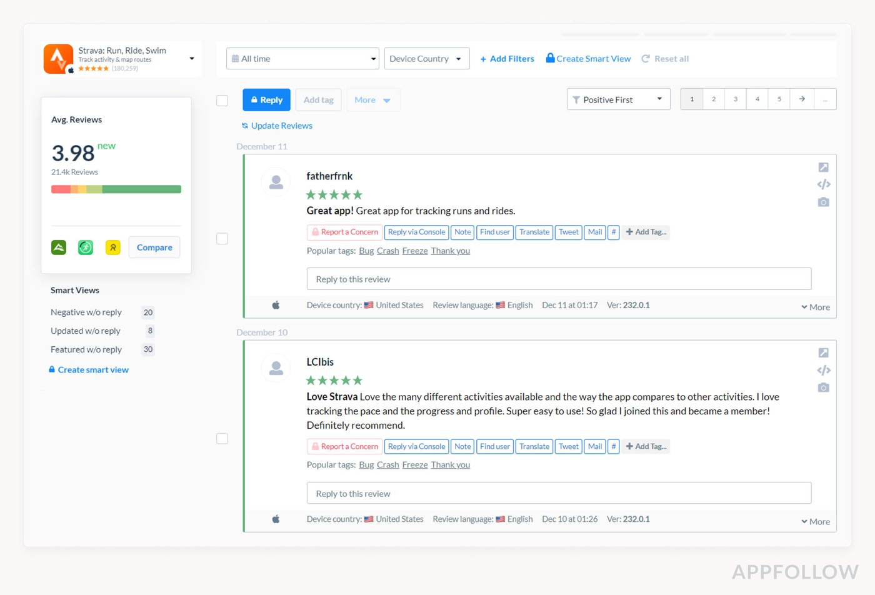Click Create smart view in the sidebar

(89, 370)
